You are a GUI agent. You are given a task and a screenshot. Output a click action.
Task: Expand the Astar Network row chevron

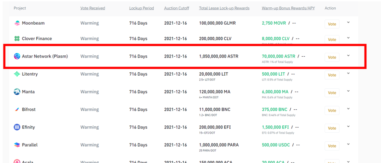point(348,56)
